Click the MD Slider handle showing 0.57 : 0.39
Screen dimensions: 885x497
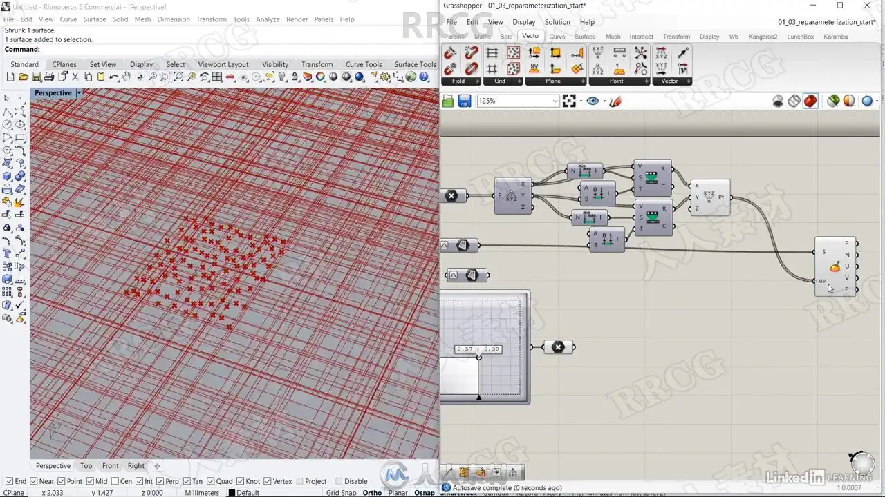(478, 357)
